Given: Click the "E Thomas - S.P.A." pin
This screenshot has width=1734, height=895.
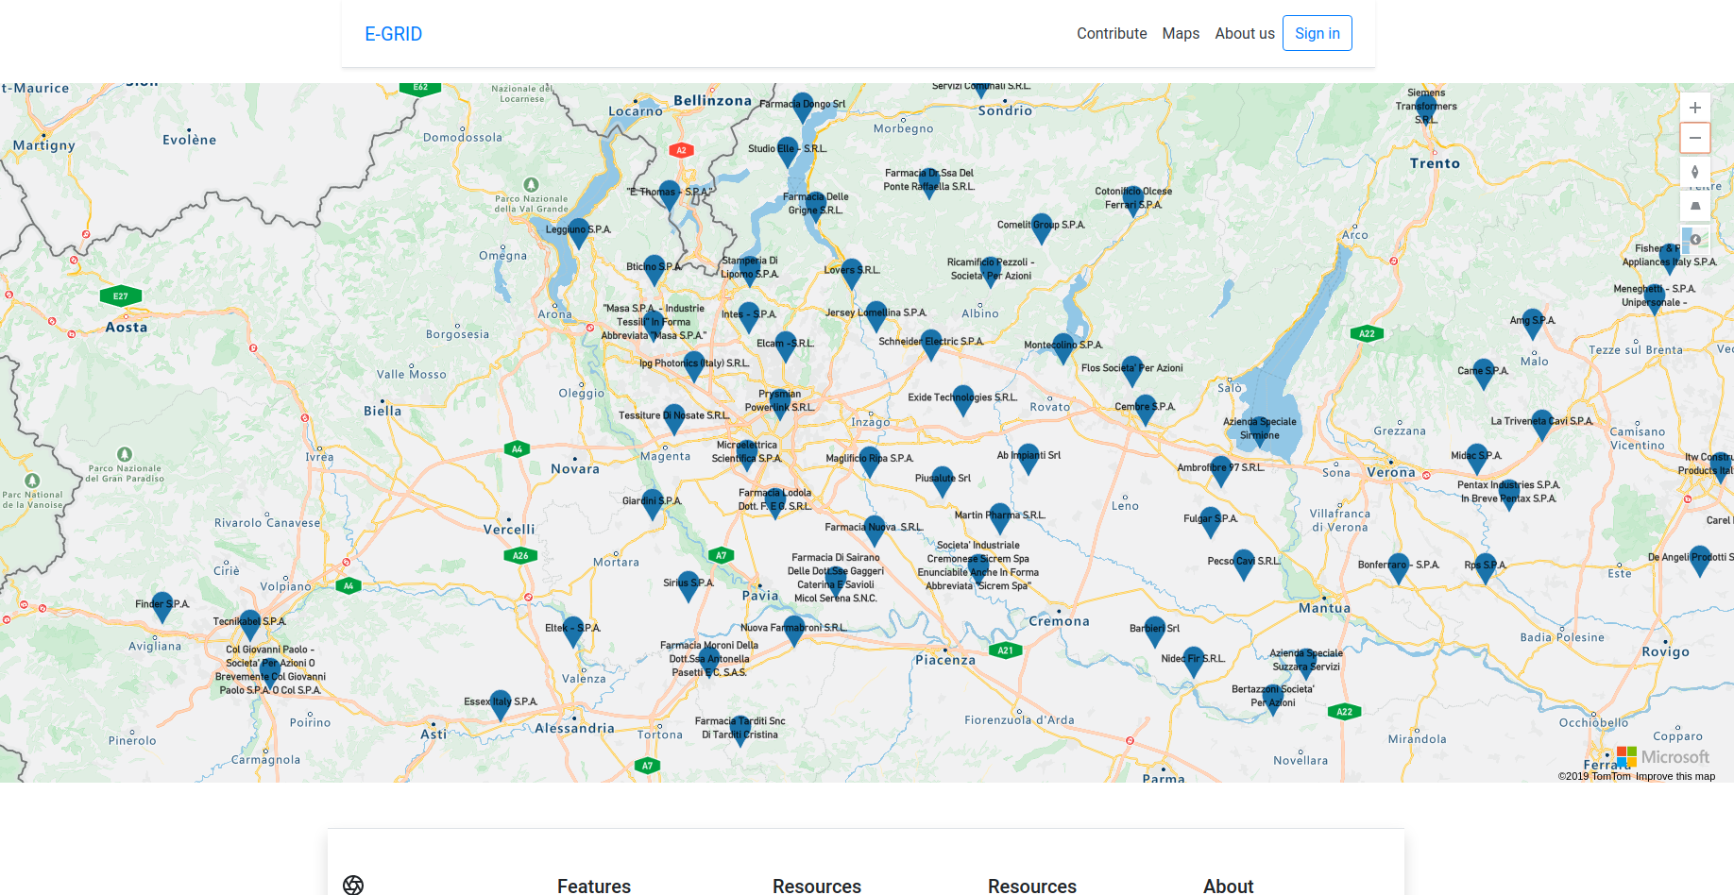Looking at the screenshot, I should pyautogui.click(x=670, y=194).
